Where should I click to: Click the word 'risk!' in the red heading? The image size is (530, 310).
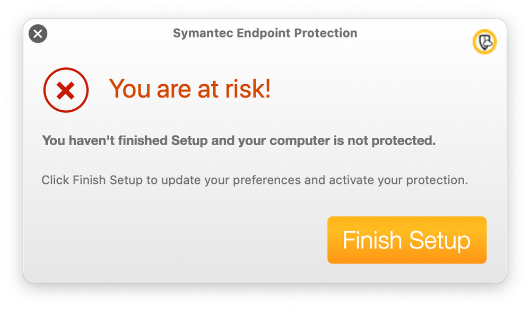(x=248, y=89)
